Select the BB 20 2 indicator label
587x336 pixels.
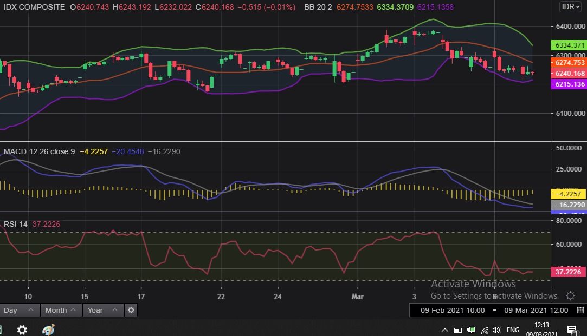318,7
